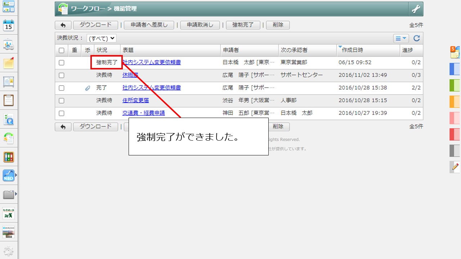461x259 pixels.
Task: Select the pencil edit icon on the right edge
Action: point(455,167)
